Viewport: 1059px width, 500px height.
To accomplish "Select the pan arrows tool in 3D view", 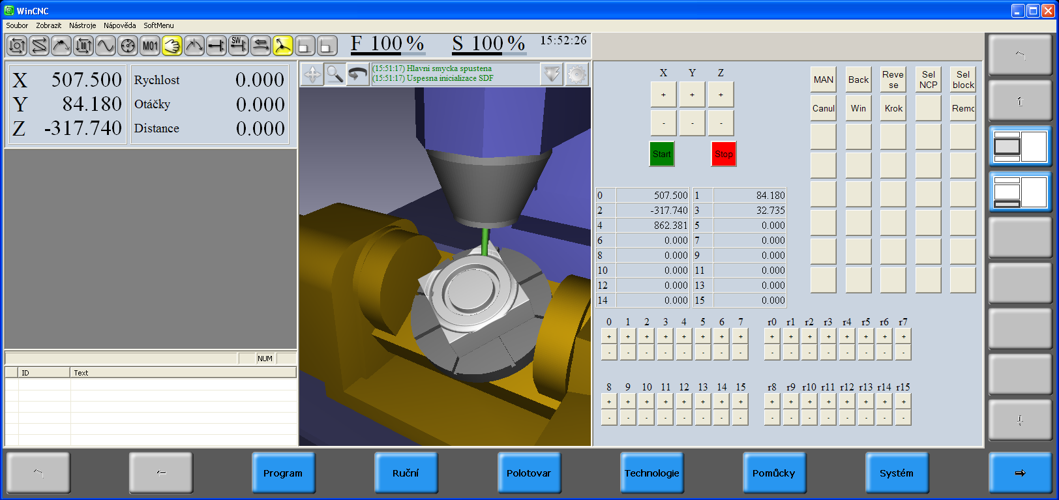I will [312, 74].
